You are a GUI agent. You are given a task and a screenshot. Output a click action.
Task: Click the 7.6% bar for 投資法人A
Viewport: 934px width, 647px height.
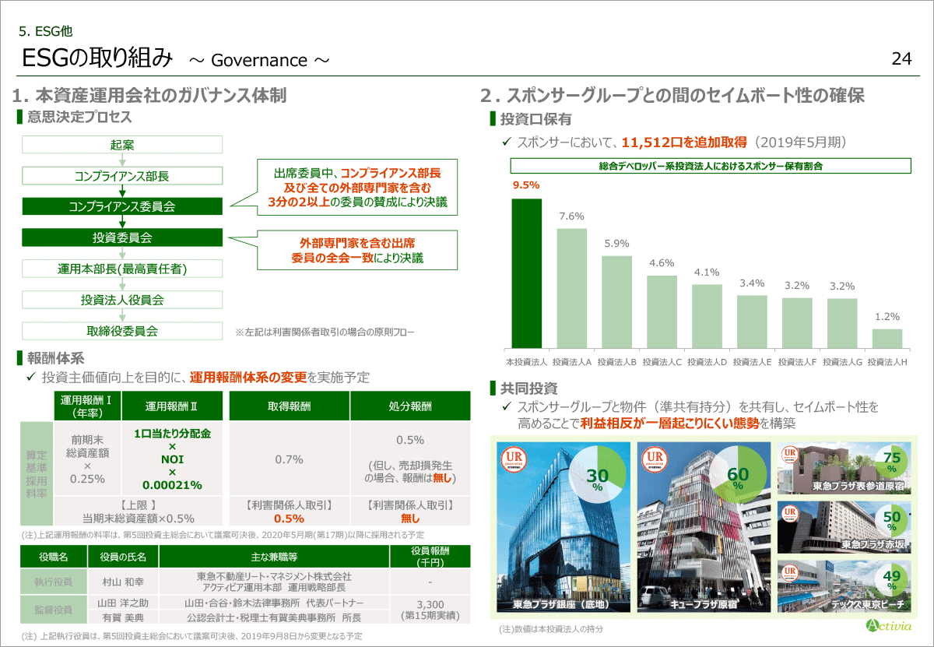(x=571, y=288)
